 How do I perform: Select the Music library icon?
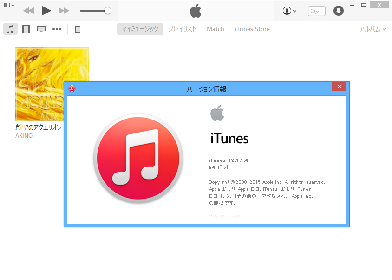pos(10,29)
